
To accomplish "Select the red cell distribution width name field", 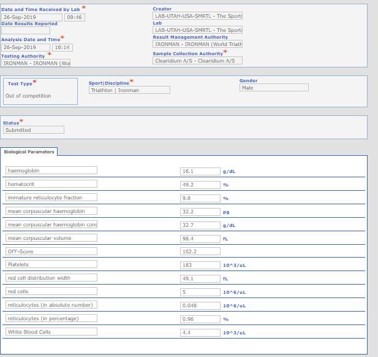I will (51, 278).
